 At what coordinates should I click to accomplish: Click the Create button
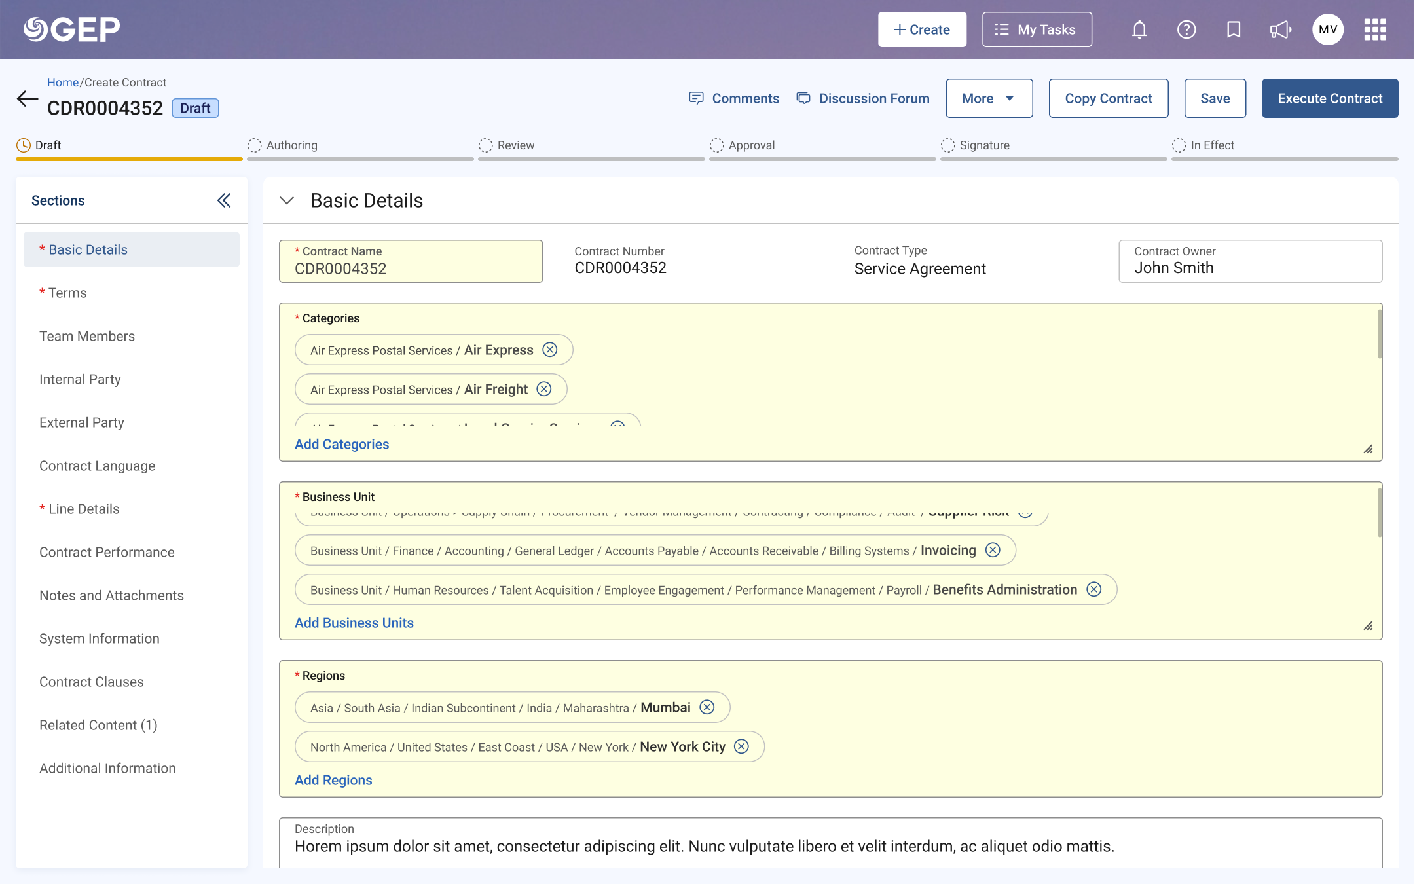[x=922, y=29]
